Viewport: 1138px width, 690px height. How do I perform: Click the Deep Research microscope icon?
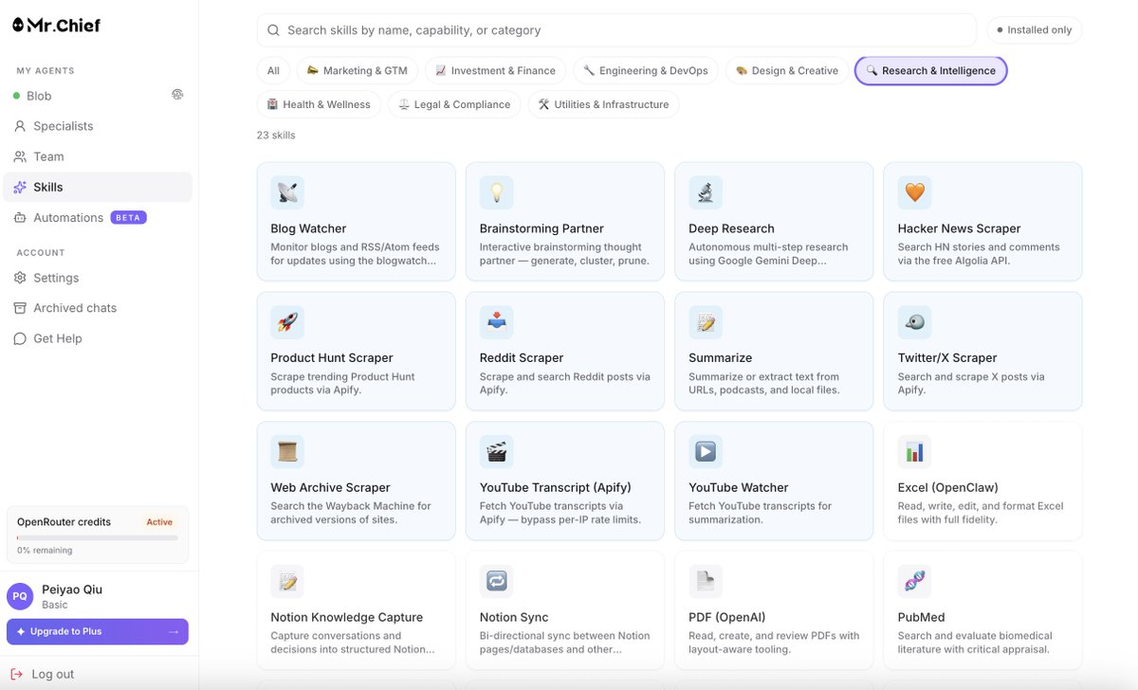[706, 193]
